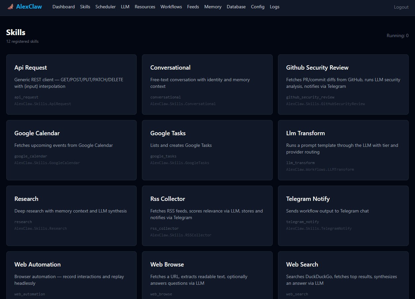Click 'Lists and creates Google Tasks' description
415x299 pixels.
tap(181, 145)
